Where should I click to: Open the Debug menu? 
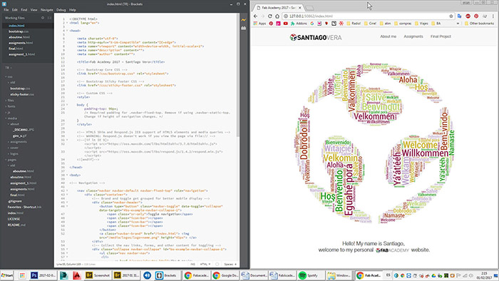(61, 10)
